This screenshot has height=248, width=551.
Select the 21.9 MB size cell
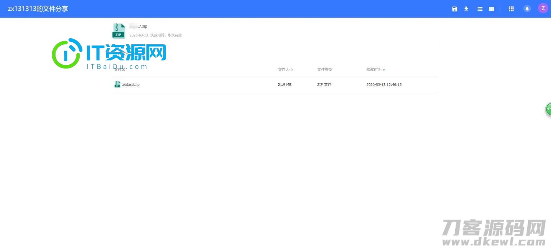[x=284, y=85]
